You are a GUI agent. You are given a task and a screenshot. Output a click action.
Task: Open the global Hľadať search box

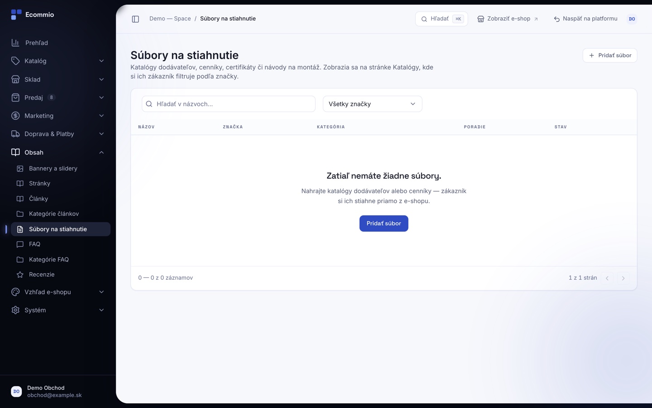(441, 19)
